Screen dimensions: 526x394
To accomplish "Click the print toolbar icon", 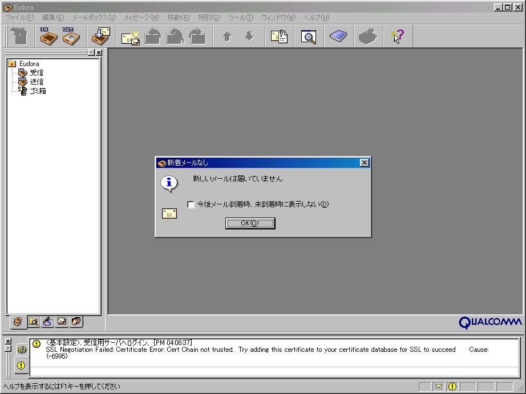I will pyautogui.click(x=367, y=36).
